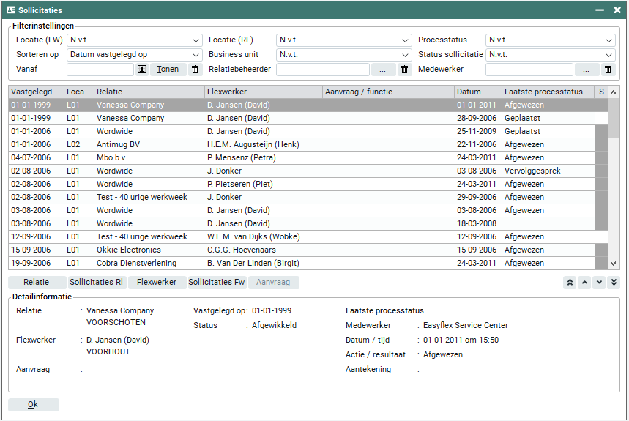The height and width of the screenshot is (421, 629).
Task: Clear the Relatiebeheerder field with trash icon
Action: click(404, 70)
